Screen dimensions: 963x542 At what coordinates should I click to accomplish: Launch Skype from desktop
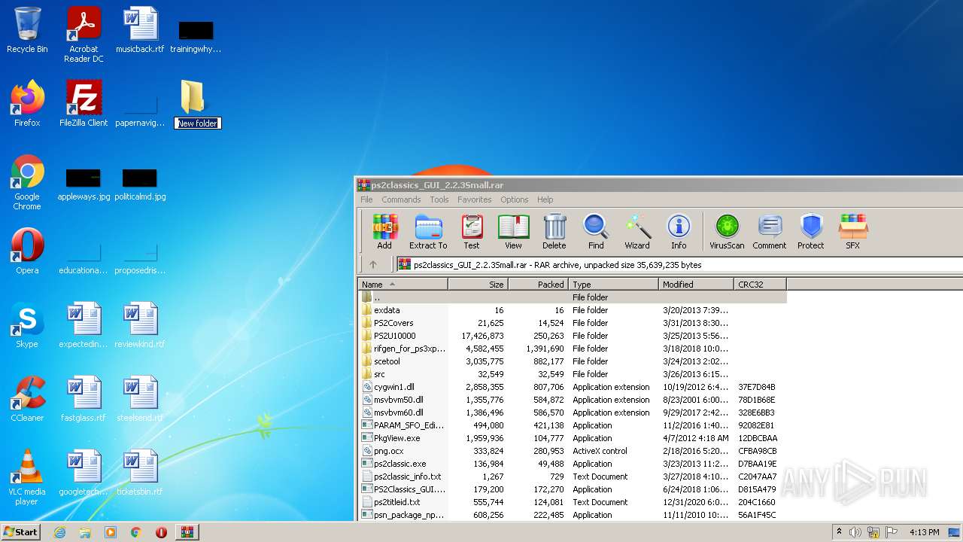[27, 325]
